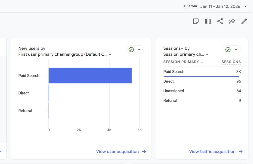This screenshot has width=253, height=164.
Task: Click the edit comparisons icon
Action: (208, 21)
